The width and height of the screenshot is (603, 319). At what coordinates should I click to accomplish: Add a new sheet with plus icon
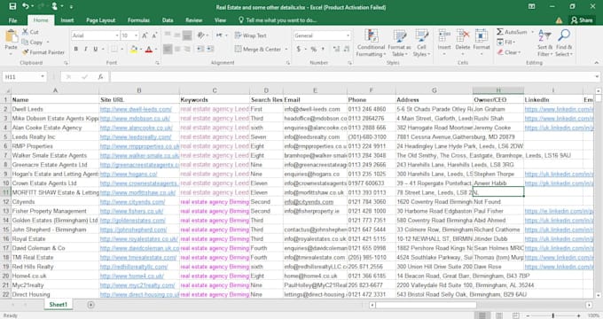90,305
